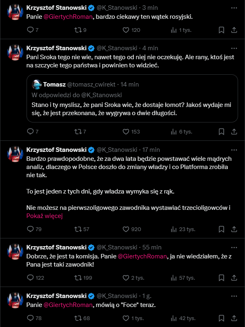The height and width of the screenshot is (327, 245).
Task: Open Krzysztof Stanowski's avatar on 'Foce' tweet
Action: 15,300
